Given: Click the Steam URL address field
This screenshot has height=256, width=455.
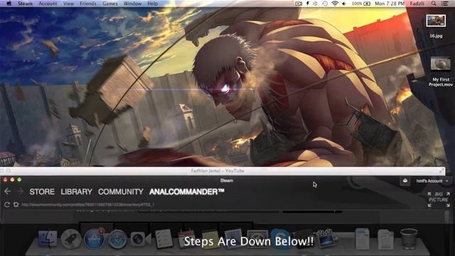Looking at the screenshot, I should [87, 205].
